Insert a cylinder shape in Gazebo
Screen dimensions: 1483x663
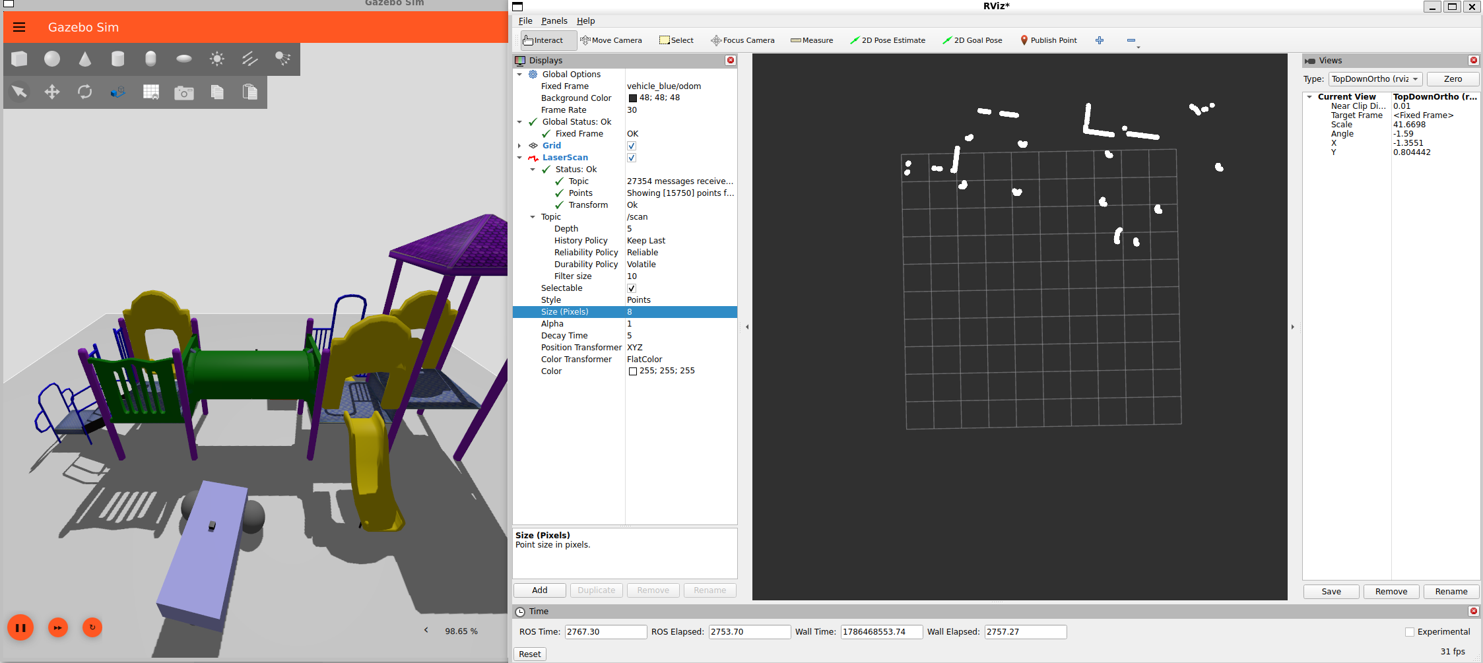point(117,59)
